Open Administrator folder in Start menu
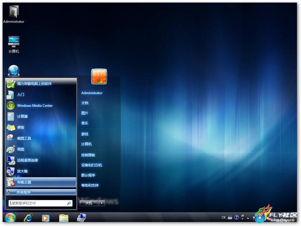 point(92,93)
